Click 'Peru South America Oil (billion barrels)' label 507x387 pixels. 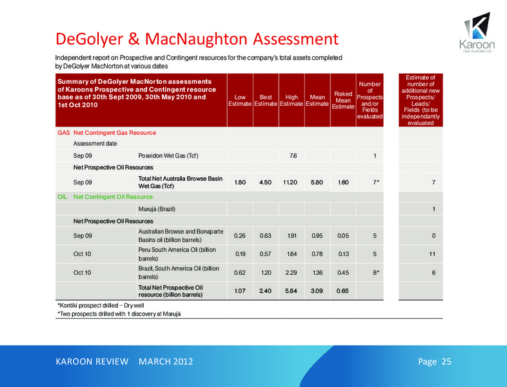tap(177, 254)
